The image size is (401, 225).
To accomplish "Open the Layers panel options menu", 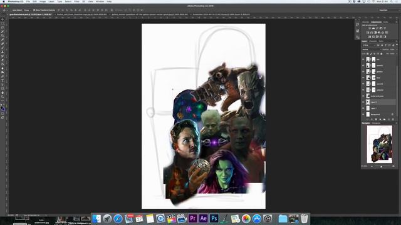I will (397, 41).
